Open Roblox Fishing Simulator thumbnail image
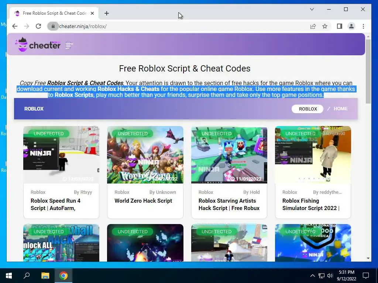 (313, 155)
